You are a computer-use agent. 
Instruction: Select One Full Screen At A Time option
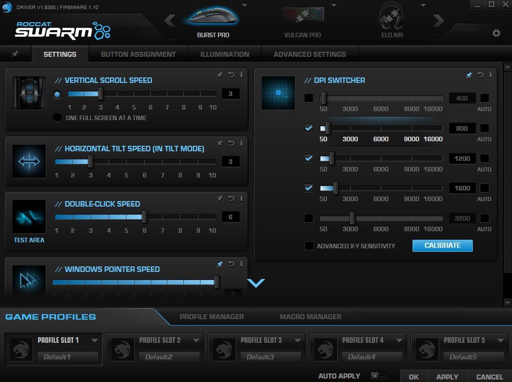[x=57, y=118]
